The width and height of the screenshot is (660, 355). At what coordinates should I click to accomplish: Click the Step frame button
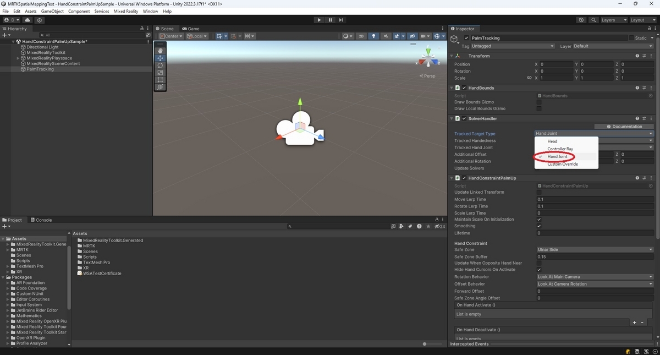pos(341,20)
